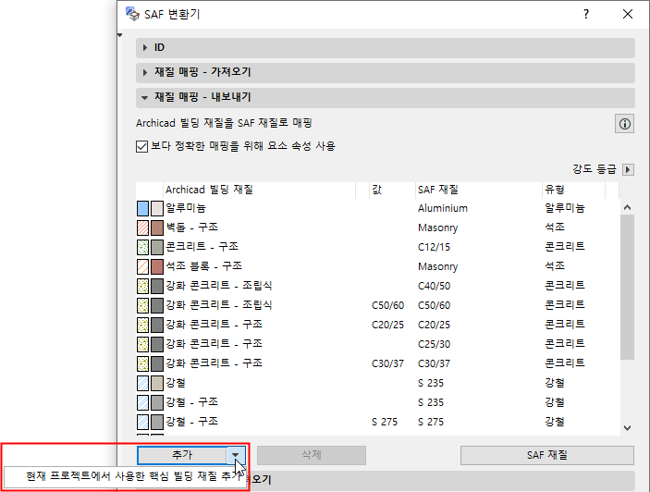Click the list scrollbar down arrow

(627, 428)
